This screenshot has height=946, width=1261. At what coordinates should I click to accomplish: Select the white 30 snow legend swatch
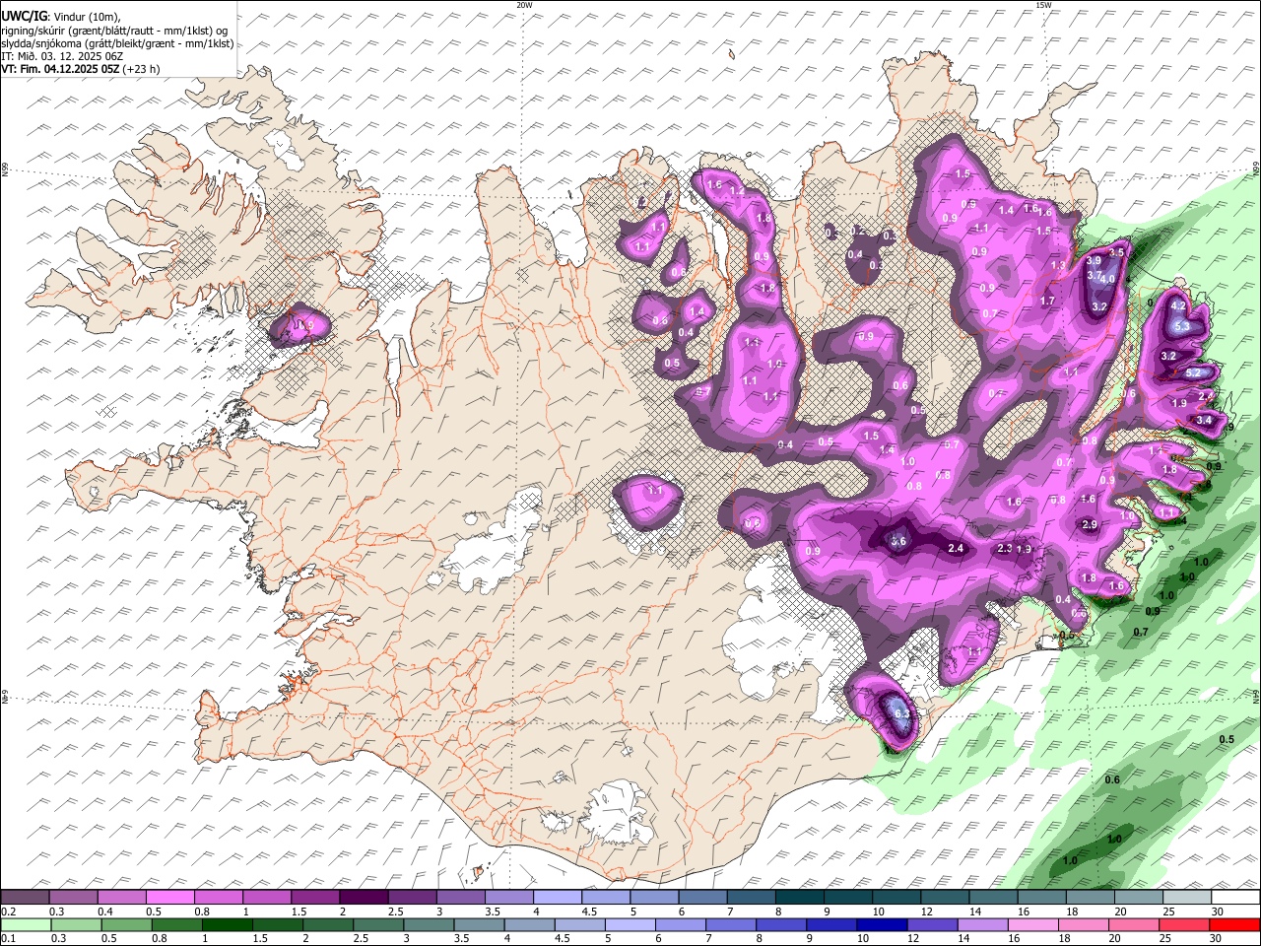coord(1233,898)
